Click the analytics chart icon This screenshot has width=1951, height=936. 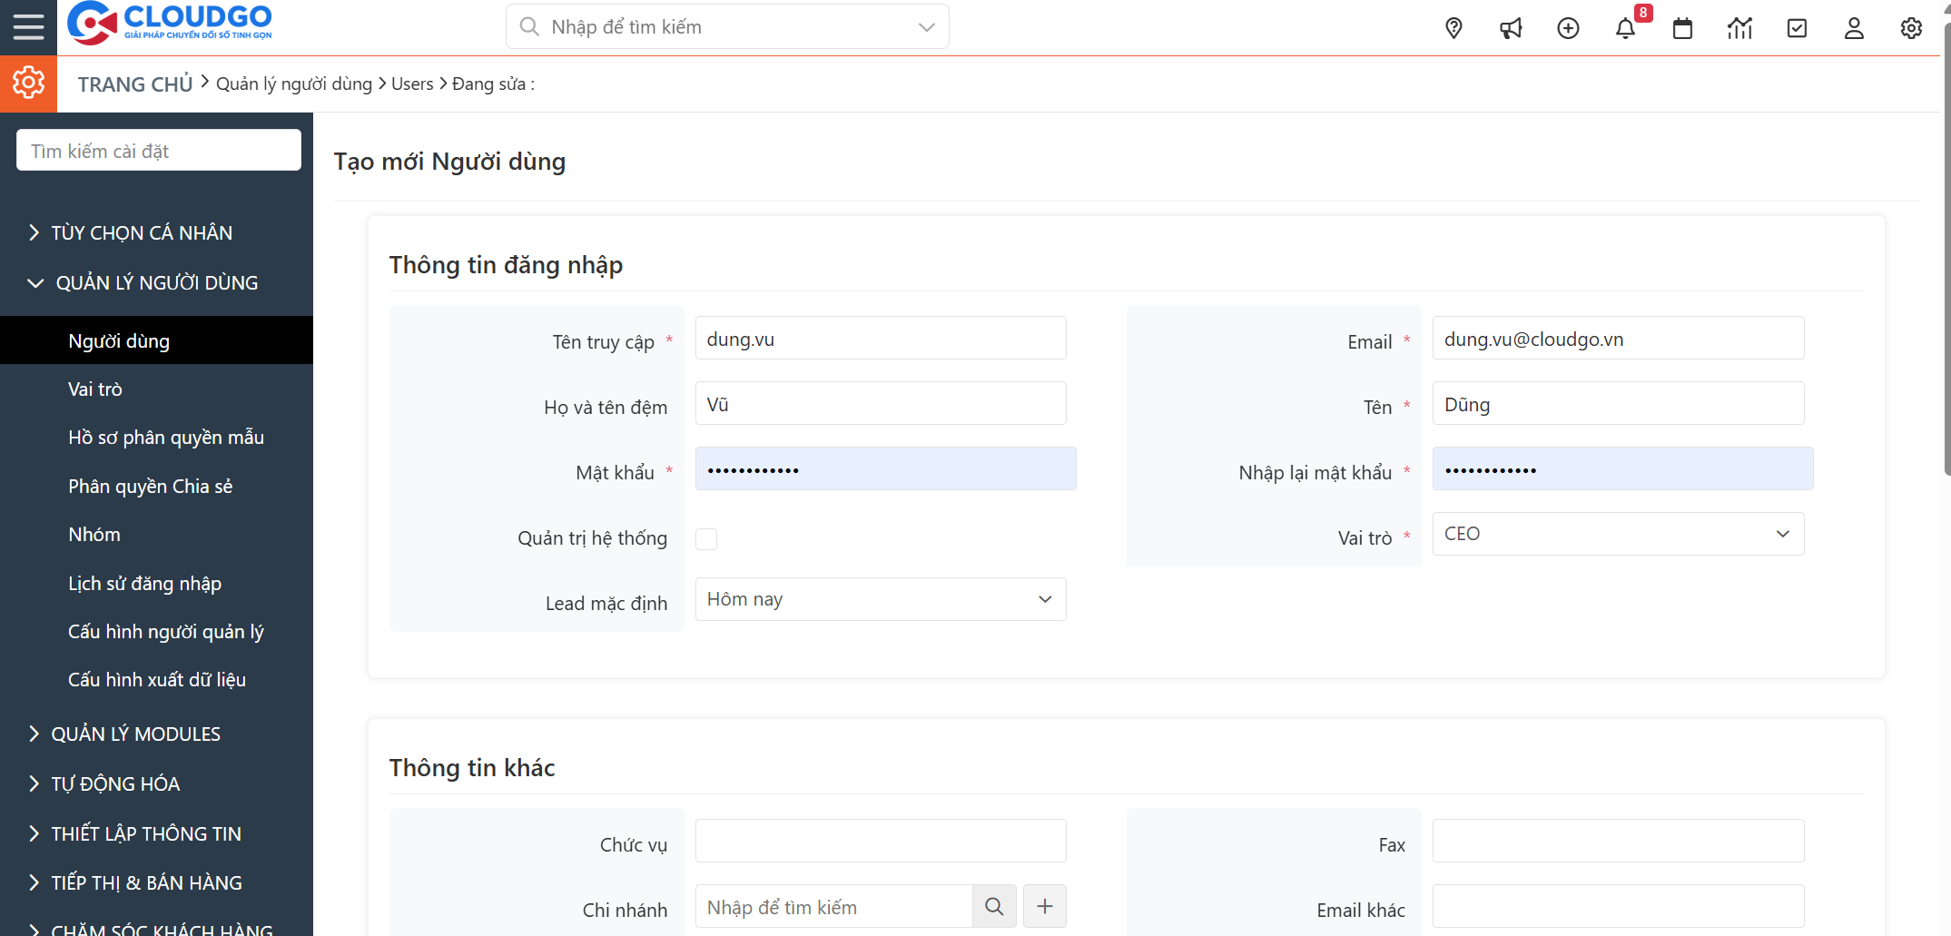1739,28
